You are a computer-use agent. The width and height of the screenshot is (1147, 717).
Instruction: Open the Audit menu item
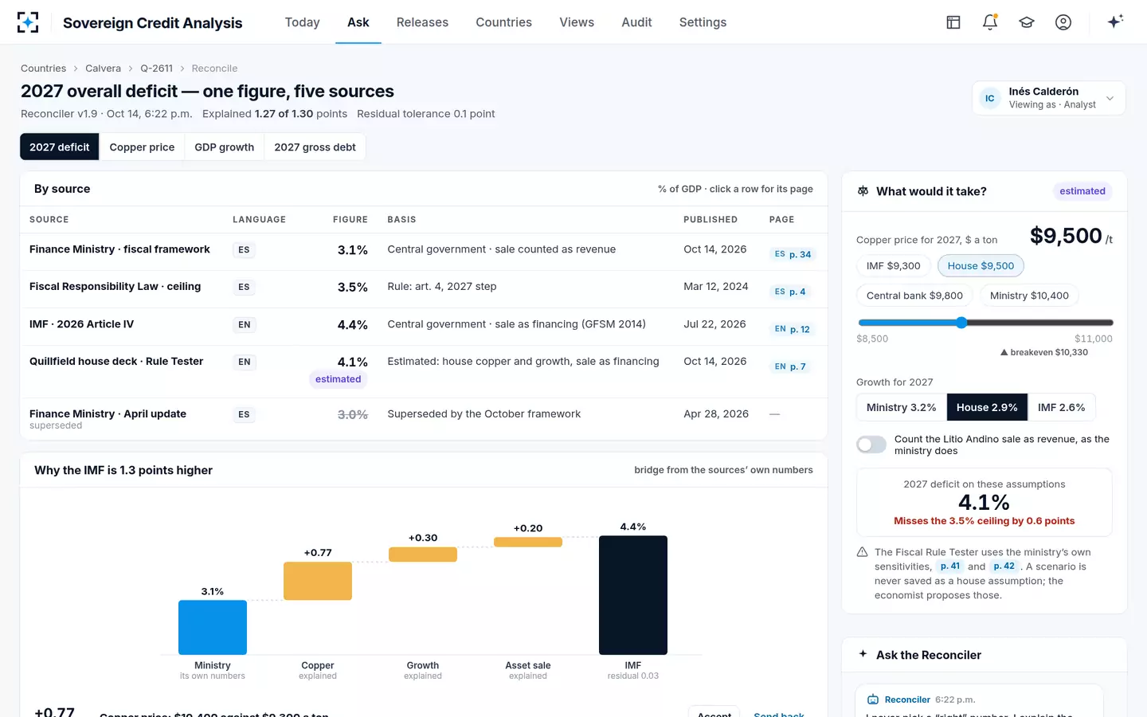(636, 22)
